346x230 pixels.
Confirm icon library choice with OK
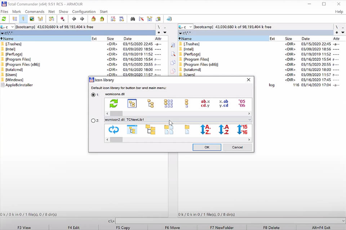click(x=207, y=147)
